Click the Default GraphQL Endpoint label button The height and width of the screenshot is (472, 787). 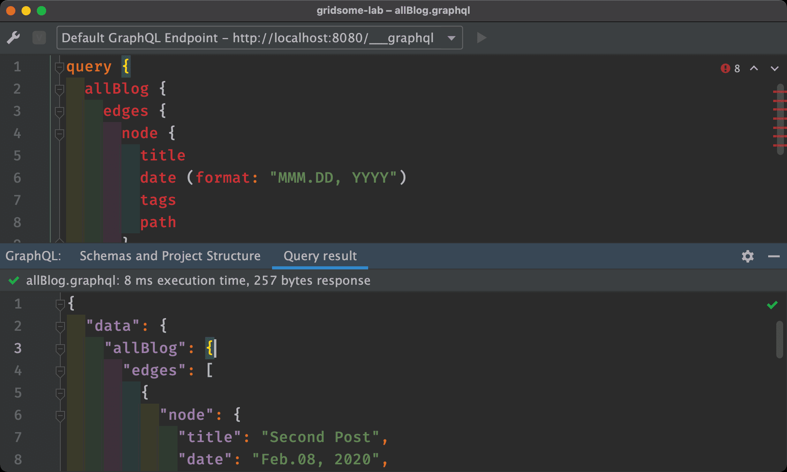(259, 38)
